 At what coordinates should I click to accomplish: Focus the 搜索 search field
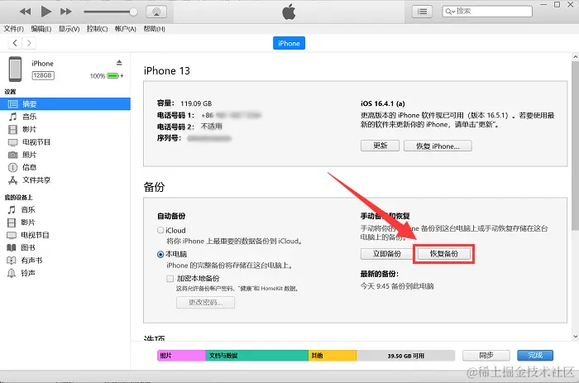tap(487, 12)
